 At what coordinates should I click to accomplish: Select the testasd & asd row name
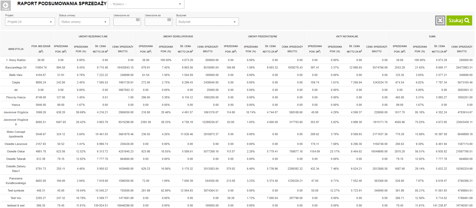click(x=16, y=205)
